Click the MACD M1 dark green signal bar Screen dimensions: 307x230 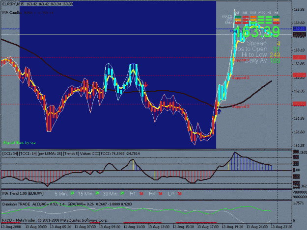click(x=238, y=17)
